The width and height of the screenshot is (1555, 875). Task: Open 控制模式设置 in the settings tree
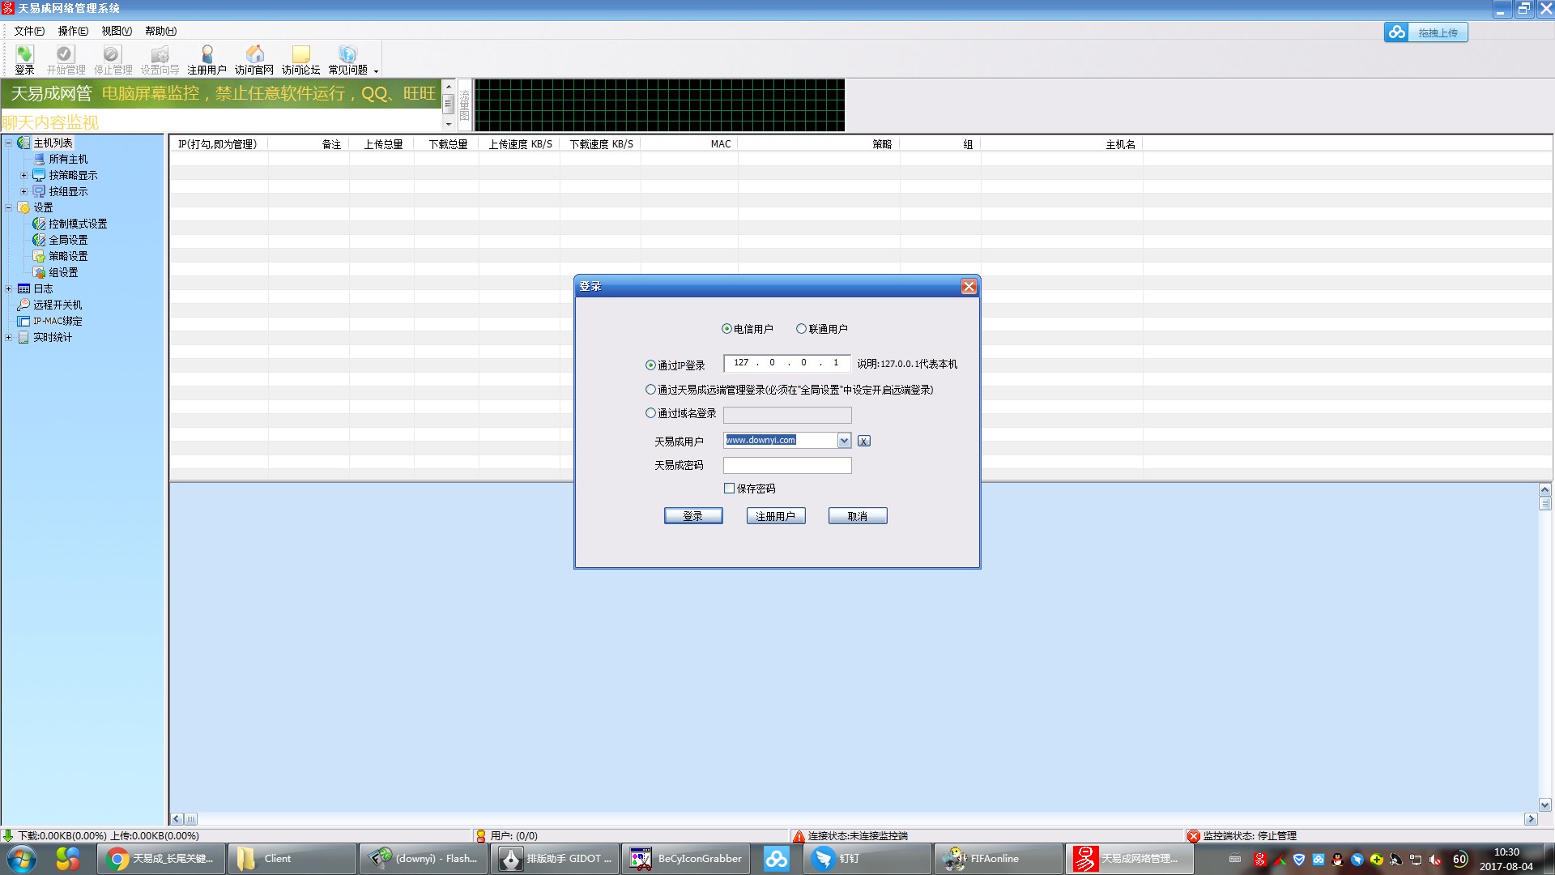point(77,224)
